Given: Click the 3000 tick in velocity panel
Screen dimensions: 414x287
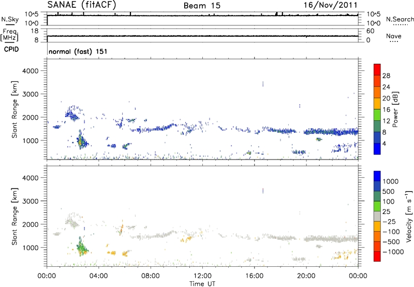Looking at the screenshot, I should pyautogui.click(x=30, y=201).
